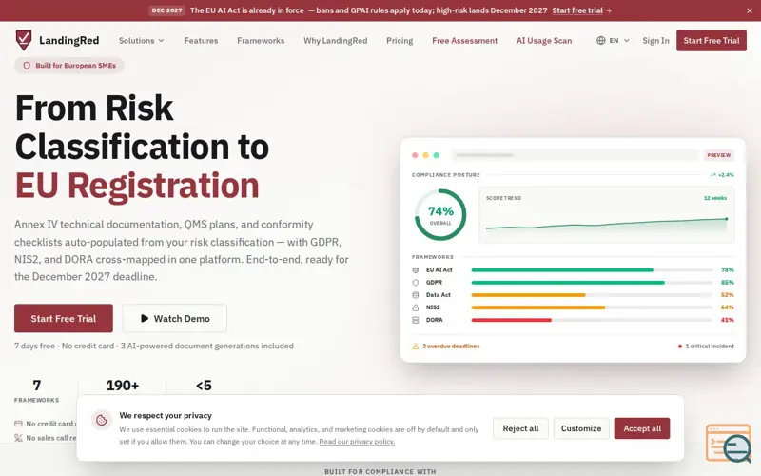
Task: Click the '+2.4%' change value
Action: [726, 175]
